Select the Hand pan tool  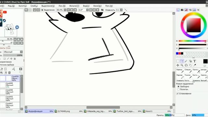point(190,65)
